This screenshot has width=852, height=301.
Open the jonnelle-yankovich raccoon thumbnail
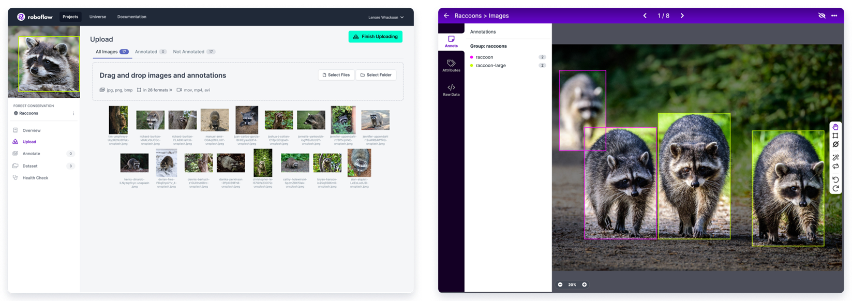[311, 121]
